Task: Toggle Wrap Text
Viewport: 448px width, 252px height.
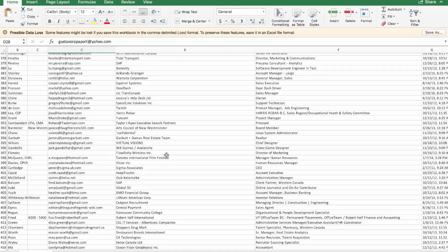Action: point(186,12)
